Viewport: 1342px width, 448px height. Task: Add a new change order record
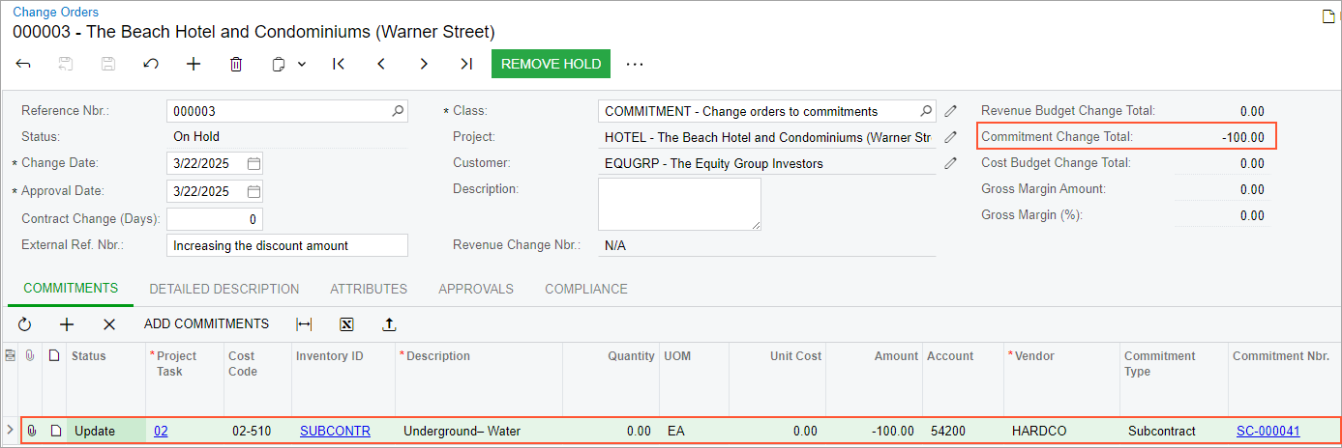(194, 64)
